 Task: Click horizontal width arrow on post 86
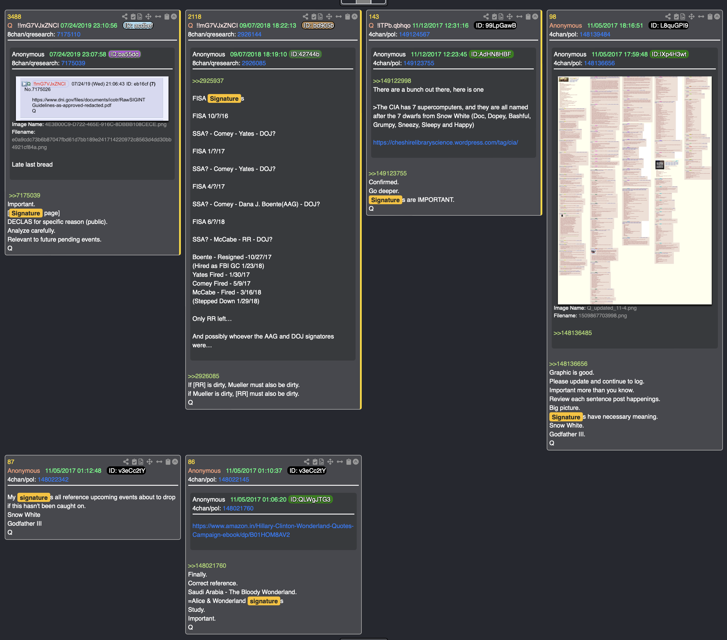[x=340, y=462]
